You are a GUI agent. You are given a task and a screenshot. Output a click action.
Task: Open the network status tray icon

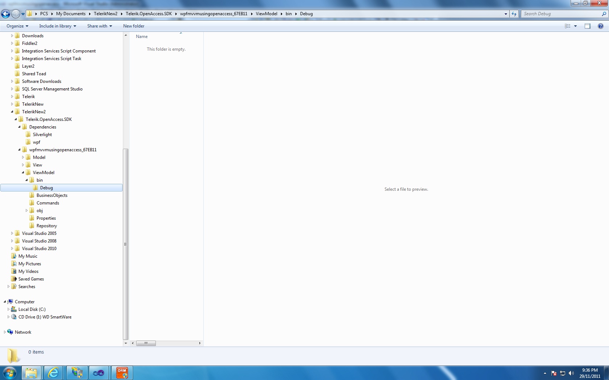pyautogui.click(x=563, y=373)
